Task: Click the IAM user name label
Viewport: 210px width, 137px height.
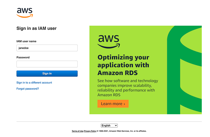Action: tap(26, 41)
